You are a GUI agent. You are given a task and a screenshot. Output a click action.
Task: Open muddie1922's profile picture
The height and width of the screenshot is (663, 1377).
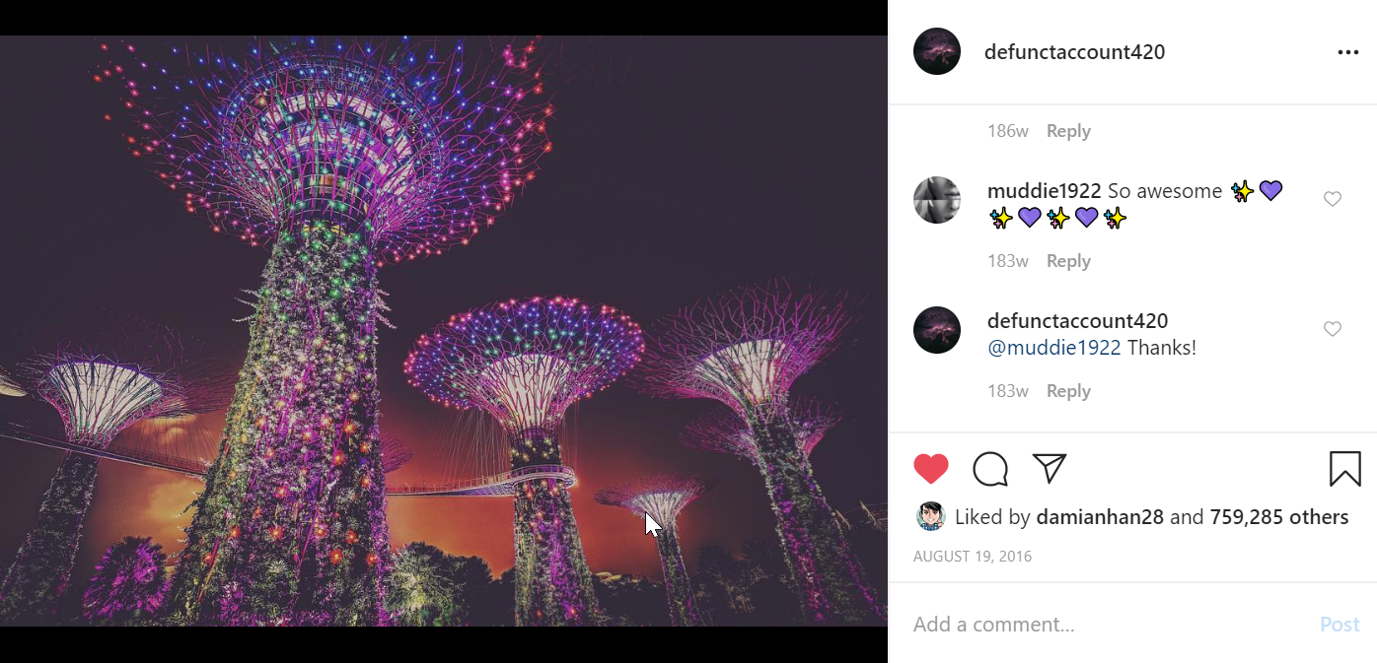click(x=937, y=200)
